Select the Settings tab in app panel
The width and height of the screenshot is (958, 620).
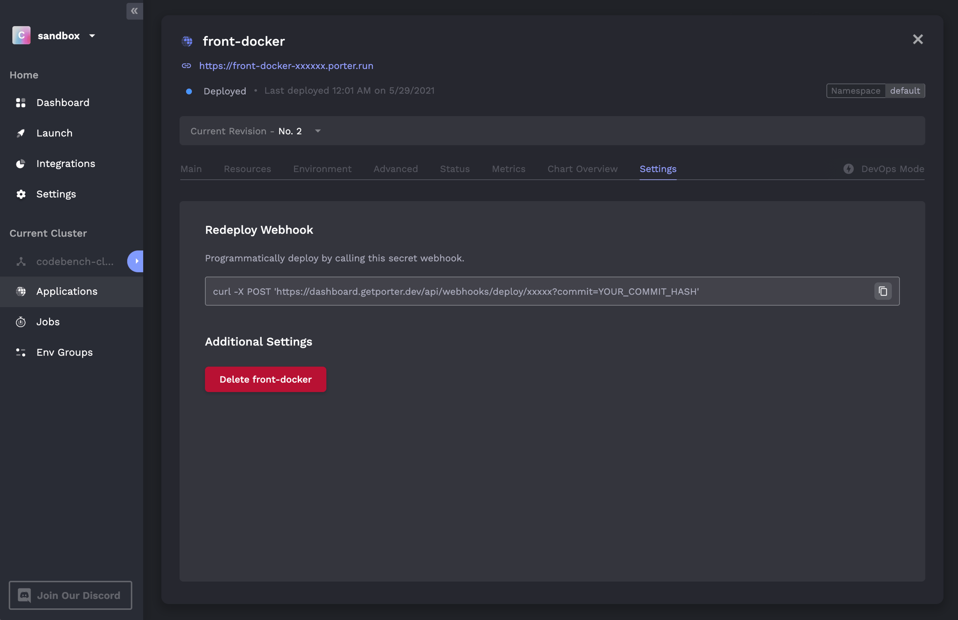tap(658, 169)
